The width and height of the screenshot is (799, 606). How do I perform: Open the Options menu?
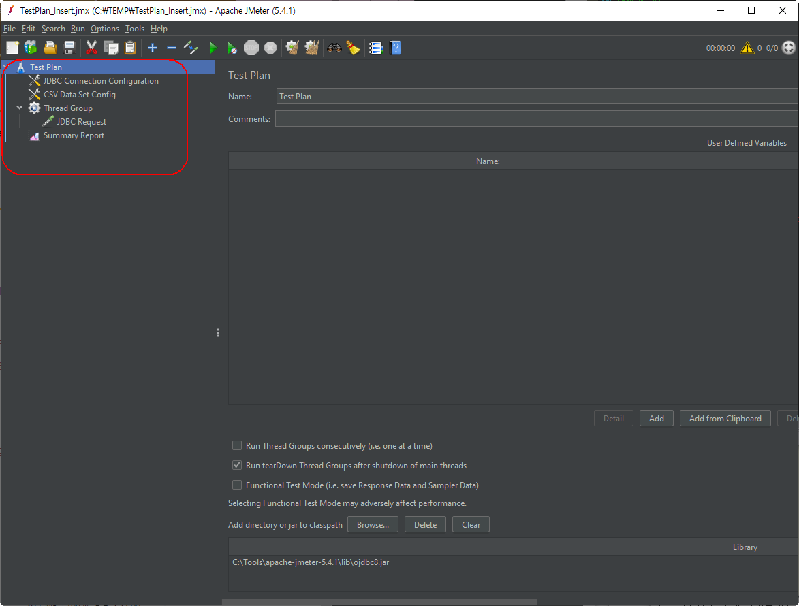coord(105,29)
